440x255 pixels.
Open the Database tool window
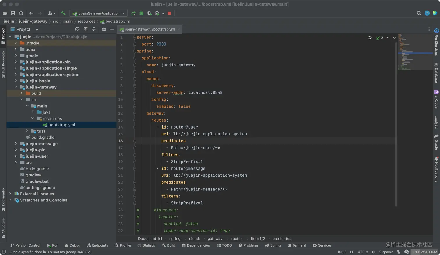[x=436, y=73]
